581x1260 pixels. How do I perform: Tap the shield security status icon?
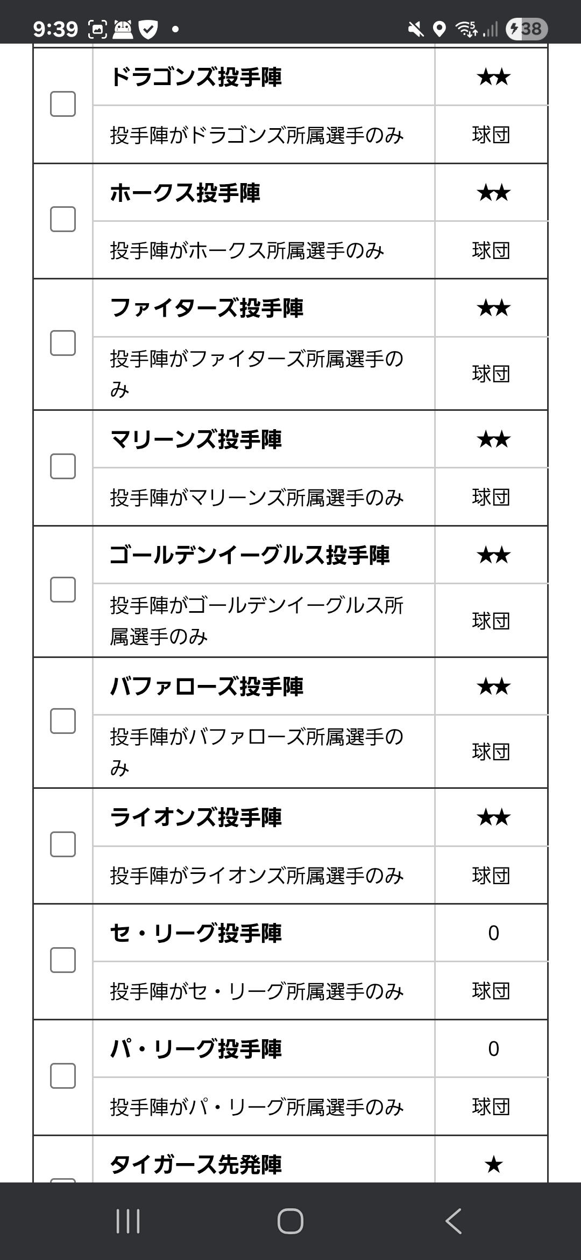(148, 29)
